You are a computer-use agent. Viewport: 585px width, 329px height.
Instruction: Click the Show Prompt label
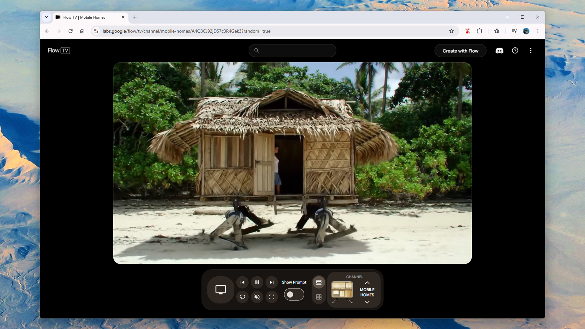[x=294, y=282]
